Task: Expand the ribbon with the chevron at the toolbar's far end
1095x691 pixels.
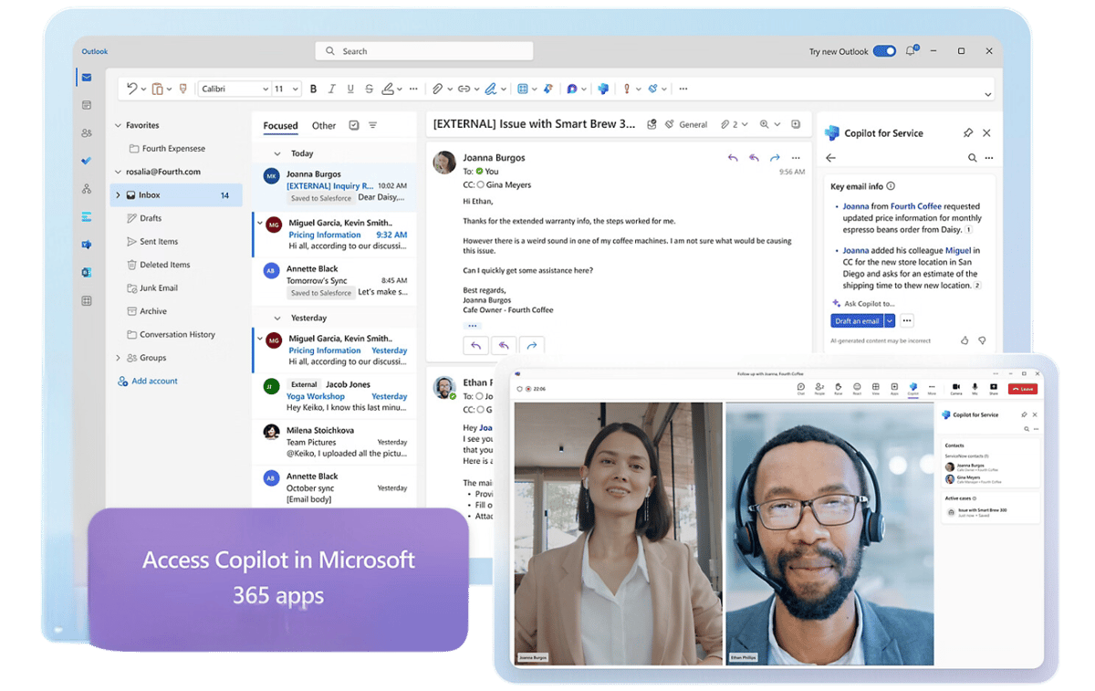Action: (x=987, y=94)
